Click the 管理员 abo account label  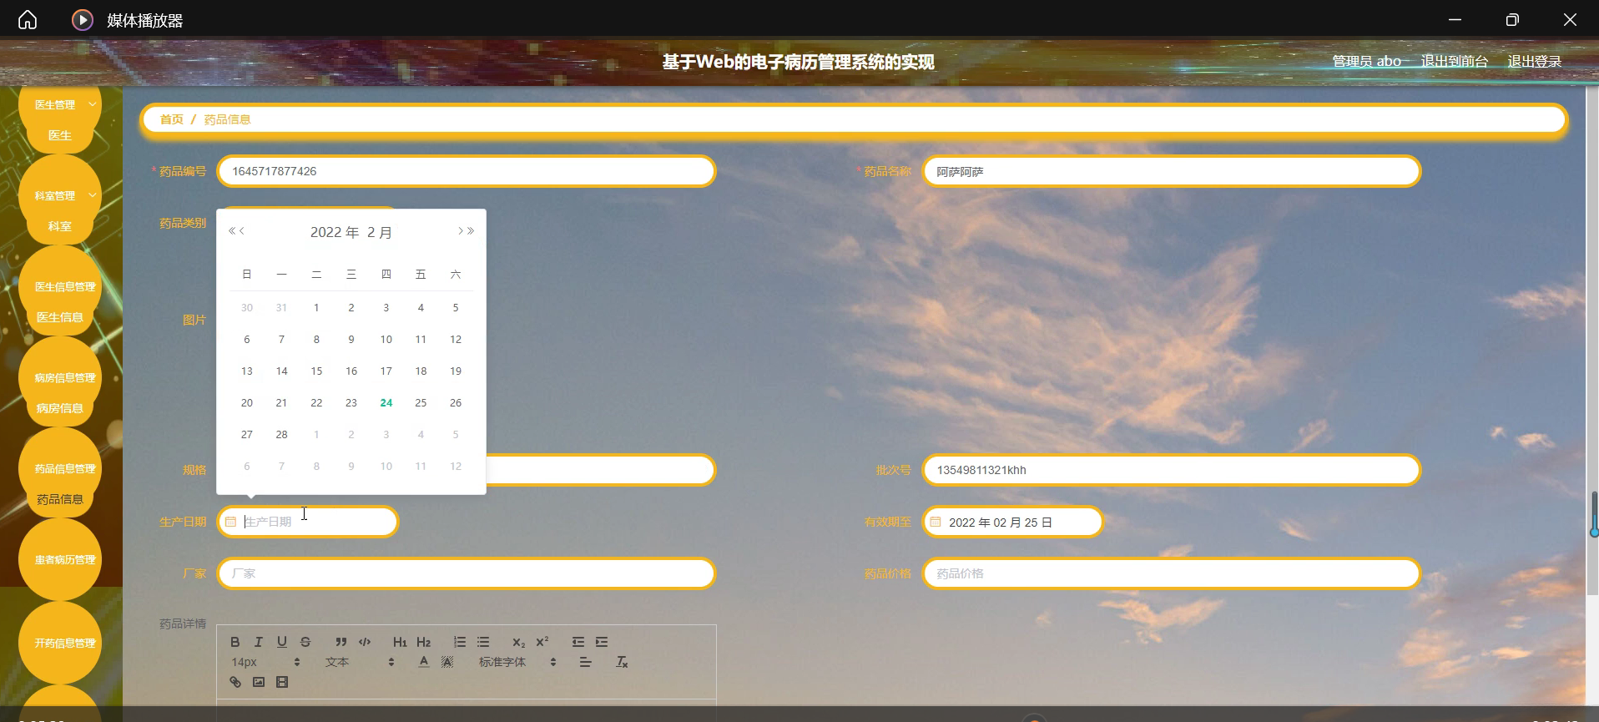[1367, 61]
